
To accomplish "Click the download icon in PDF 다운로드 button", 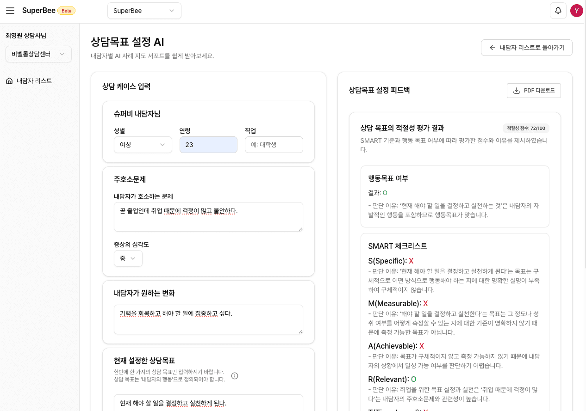I will pyautogui.click(x=516, y=91).
